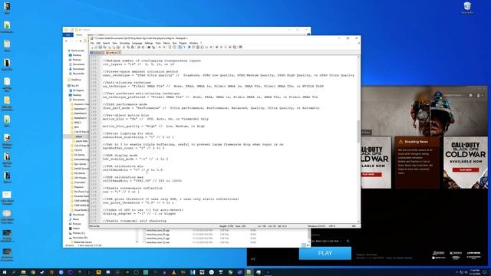Click the Copy icon in Notepad++ toolbar
The width and height of the screenshot is (491, 276).
(x=128, y=48)
